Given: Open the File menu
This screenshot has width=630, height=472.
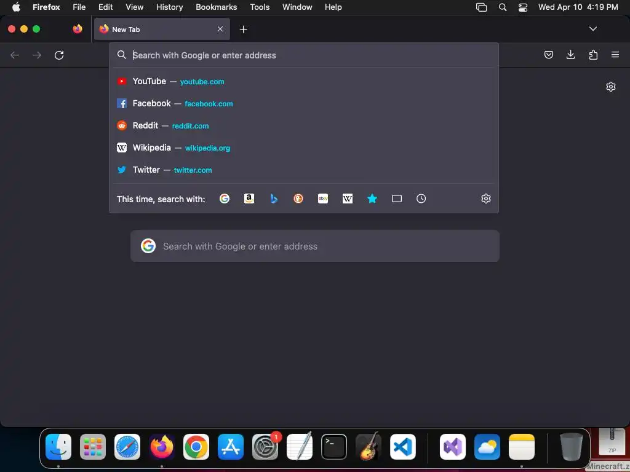Looking at the screenshot, I should 79,7.
